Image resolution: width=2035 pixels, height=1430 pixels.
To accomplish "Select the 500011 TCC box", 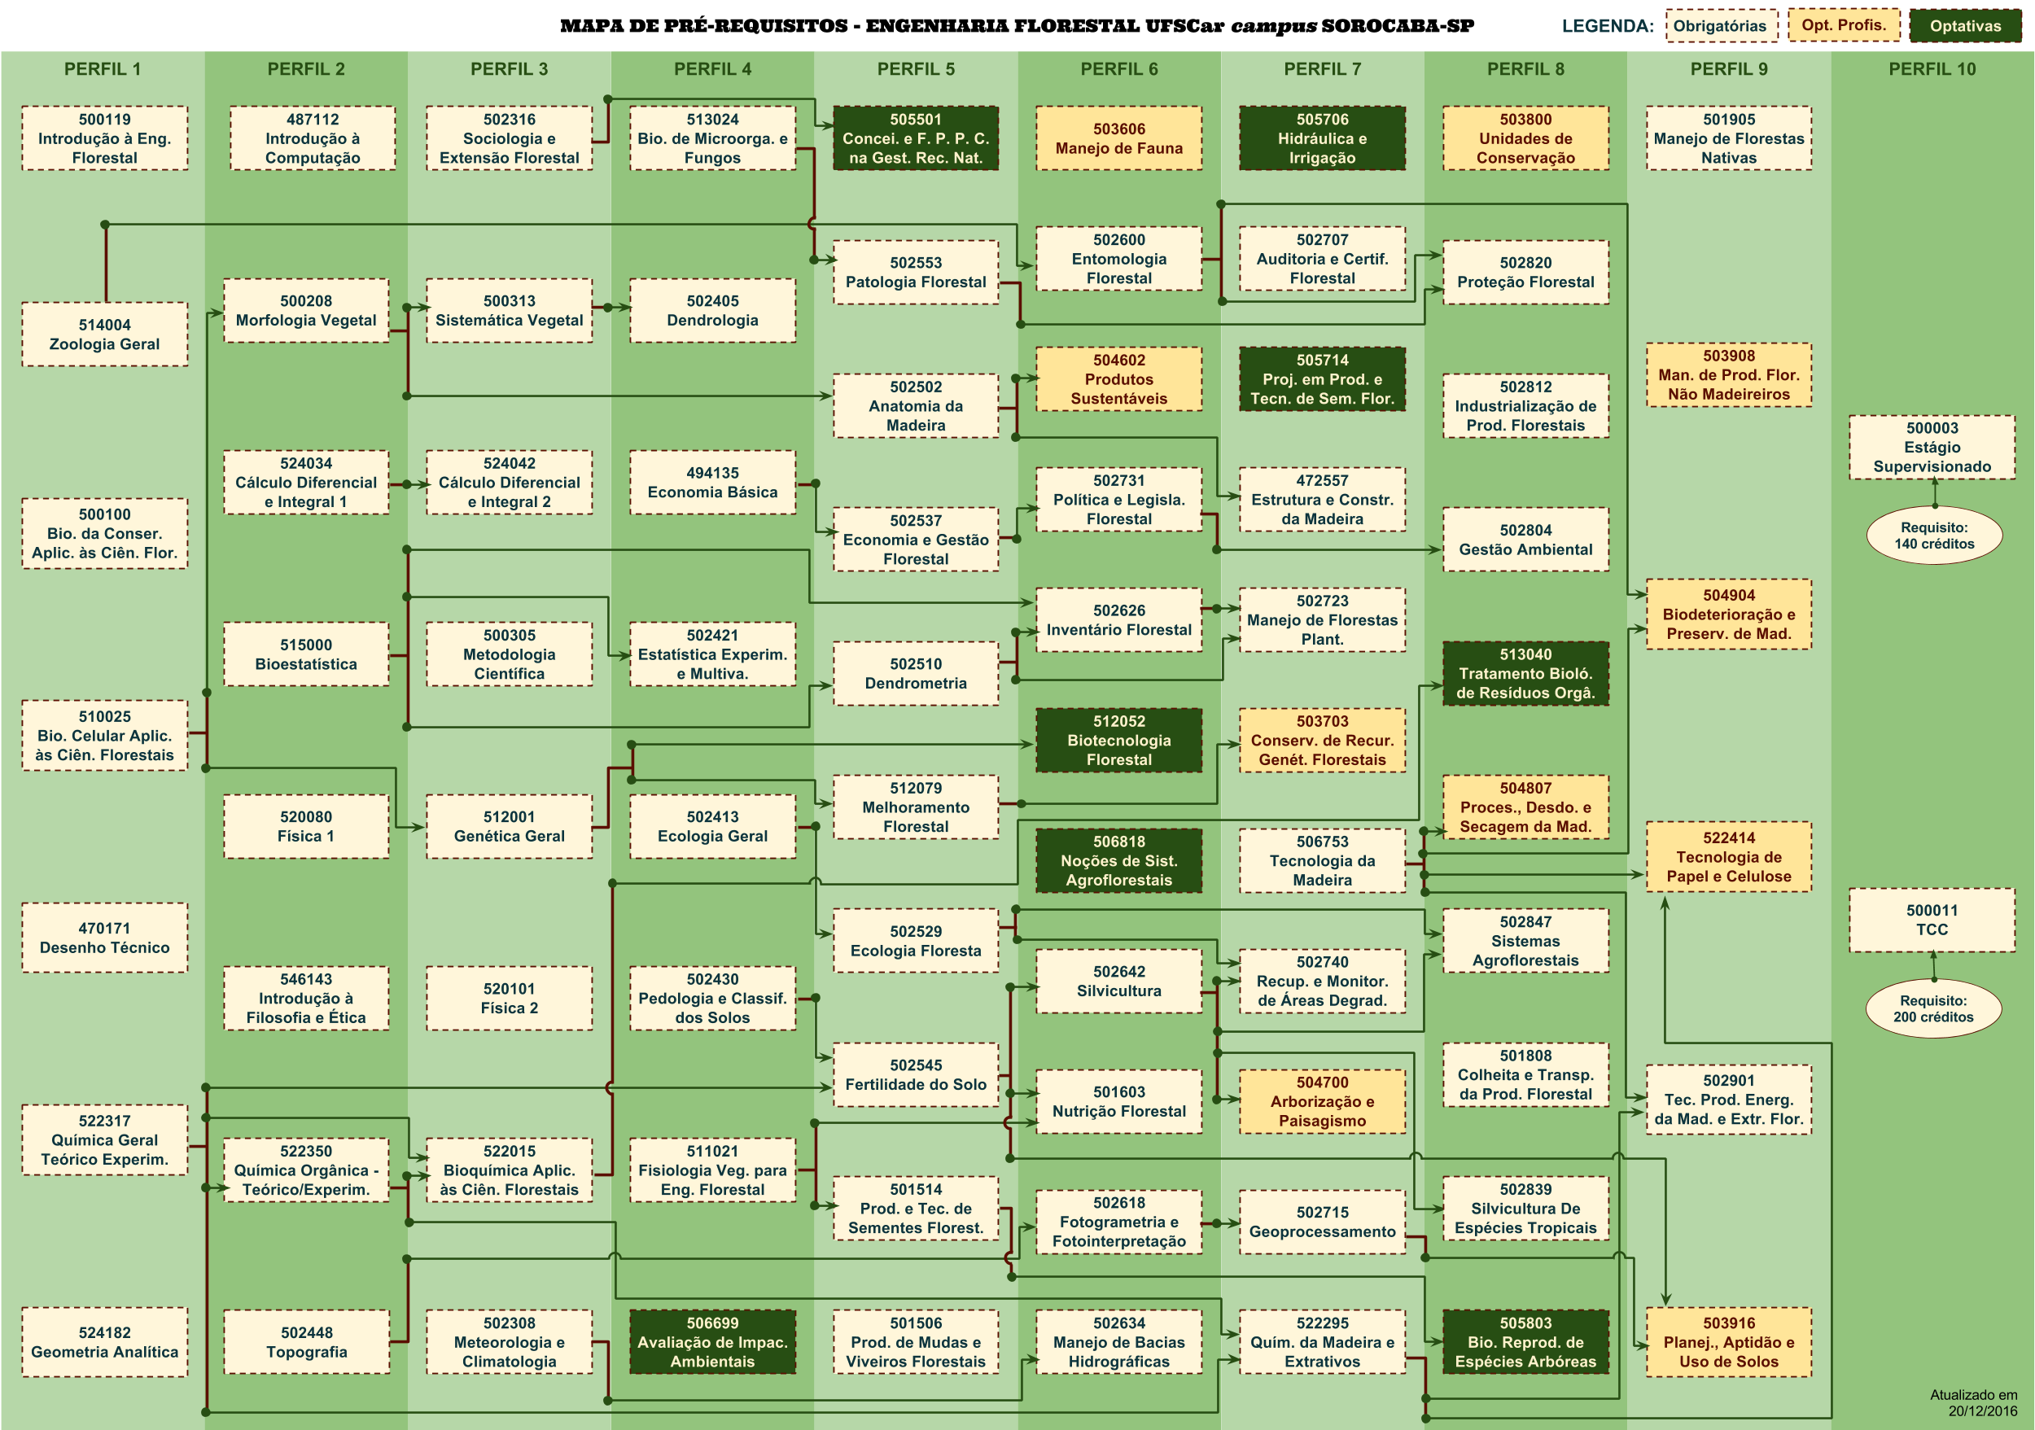I will tap(1932, 921).
